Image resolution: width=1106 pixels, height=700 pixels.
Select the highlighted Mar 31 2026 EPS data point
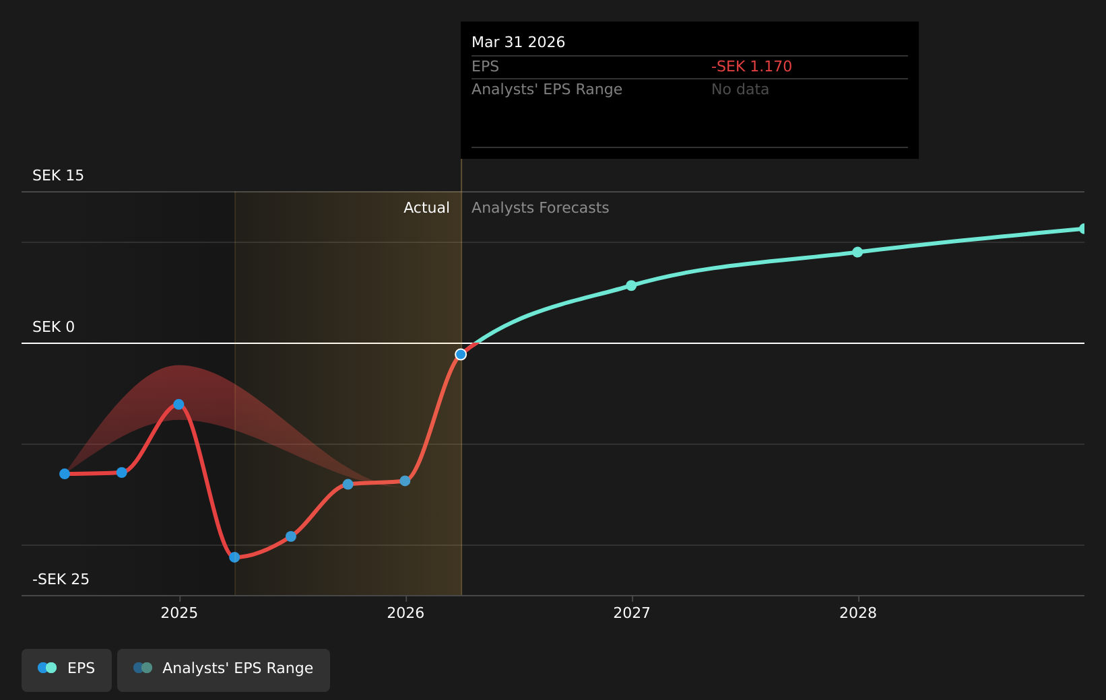pos(461,354)
